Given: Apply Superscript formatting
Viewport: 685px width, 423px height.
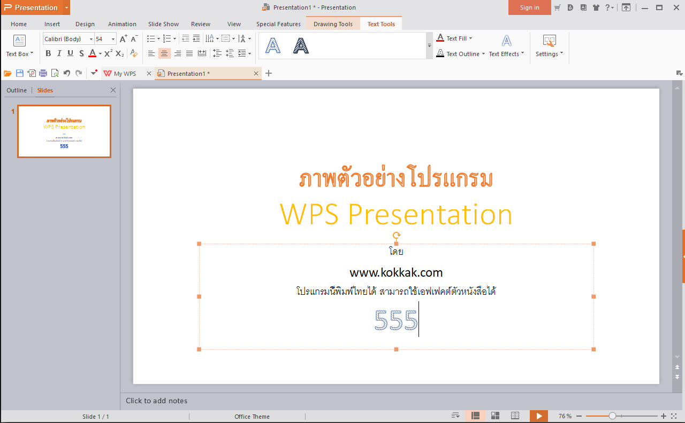Looking at the screenshot, I should [108, 53].
